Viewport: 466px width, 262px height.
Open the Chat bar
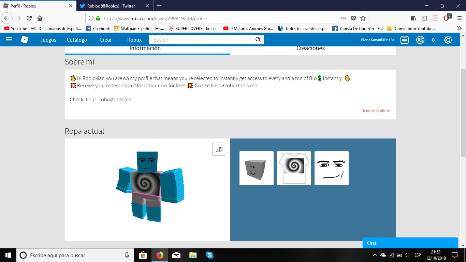[x=410, y=243]
